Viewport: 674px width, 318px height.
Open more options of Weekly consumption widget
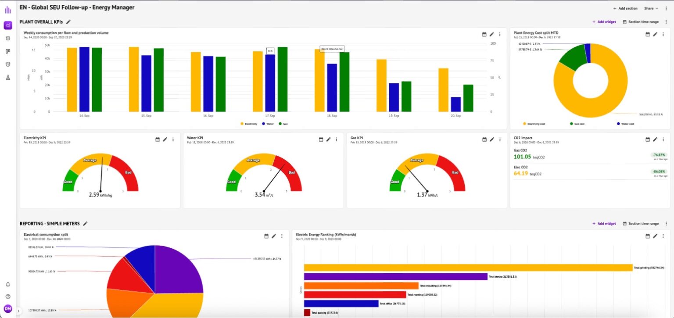(500, 34)
